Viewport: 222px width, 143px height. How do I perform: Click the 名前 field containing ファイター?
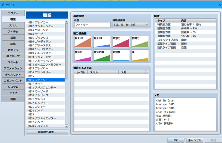point(92,25)
